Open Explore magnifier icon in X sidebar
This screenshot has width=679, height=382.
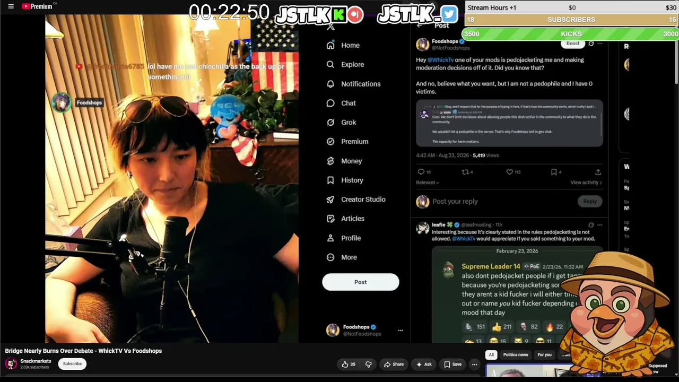330,65
